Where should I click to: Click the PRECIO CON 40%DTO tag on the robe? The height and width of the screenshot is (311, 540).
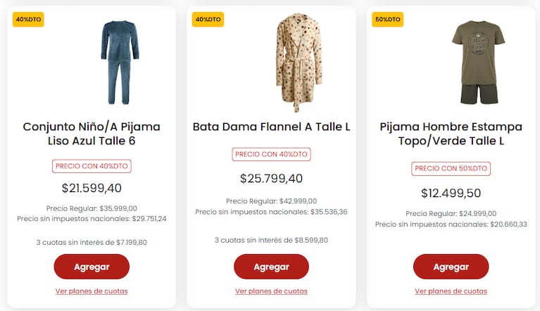click(x=271, y=154)
